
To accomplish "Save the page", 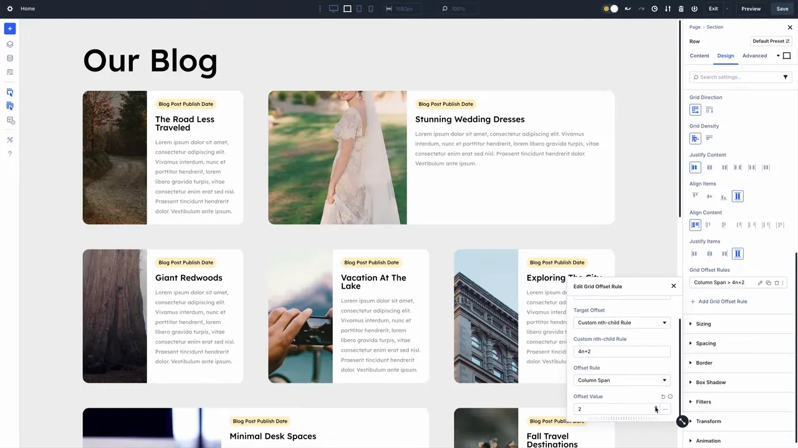I will pyautogui.click(x=782, y=9).
